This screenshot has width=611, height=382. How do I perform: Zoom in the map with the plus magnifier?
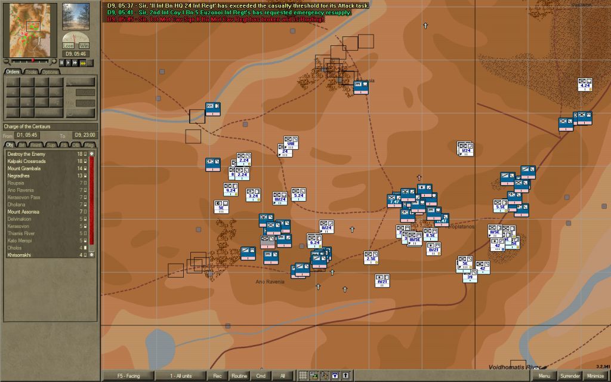(x=54, y=61)
